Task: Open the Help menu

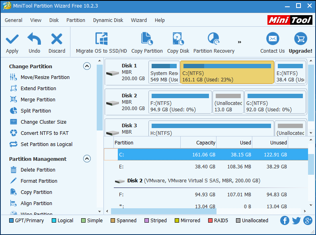Action: 160,20
